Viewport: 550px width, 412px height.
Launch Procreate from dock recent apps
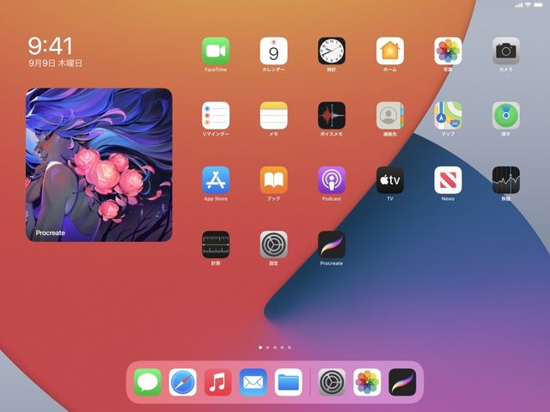[x=402, y=382]
